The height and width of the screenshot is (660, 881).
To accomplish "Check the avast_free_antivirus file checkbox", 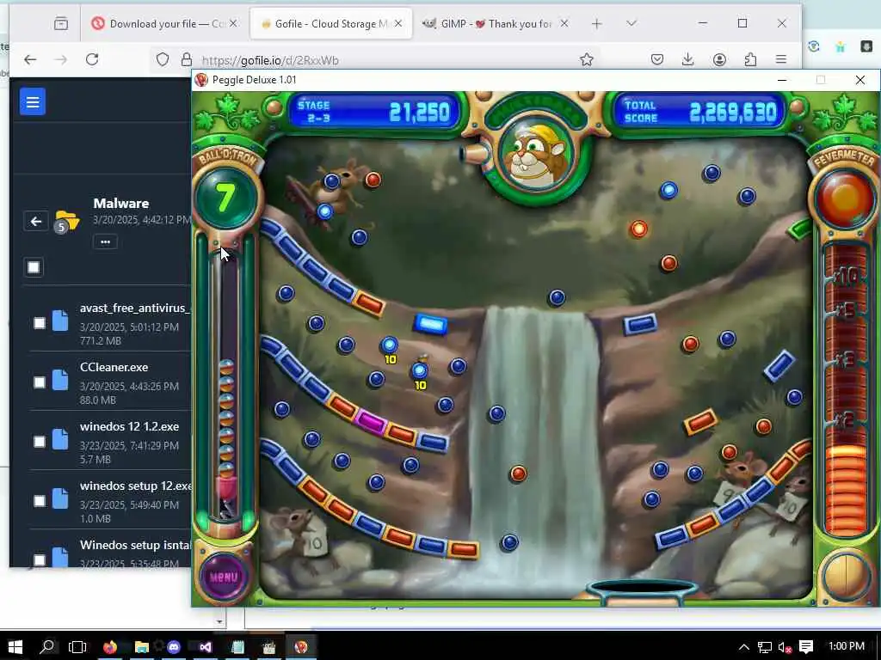I will (40, 323).
